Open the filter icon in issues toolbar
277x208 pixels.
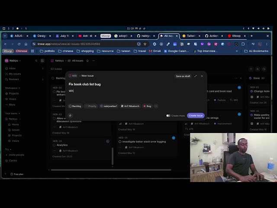251,69
